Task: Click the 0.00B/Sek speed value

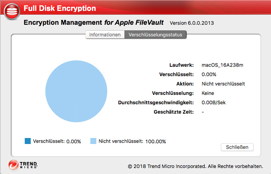Action: (214, 102)
